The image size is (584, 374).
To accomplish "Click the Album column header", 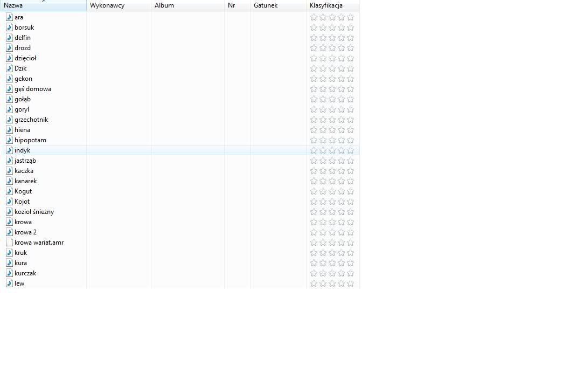I will tap(187, 5).
